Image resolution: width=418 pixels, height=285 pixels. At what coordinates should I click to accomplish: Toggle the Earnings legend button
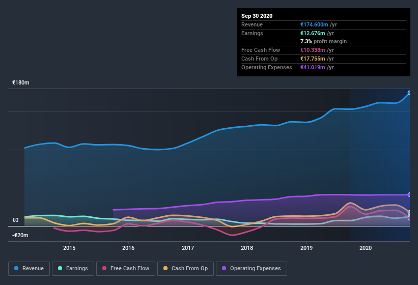pyautogui.click(x=73, y=269)
